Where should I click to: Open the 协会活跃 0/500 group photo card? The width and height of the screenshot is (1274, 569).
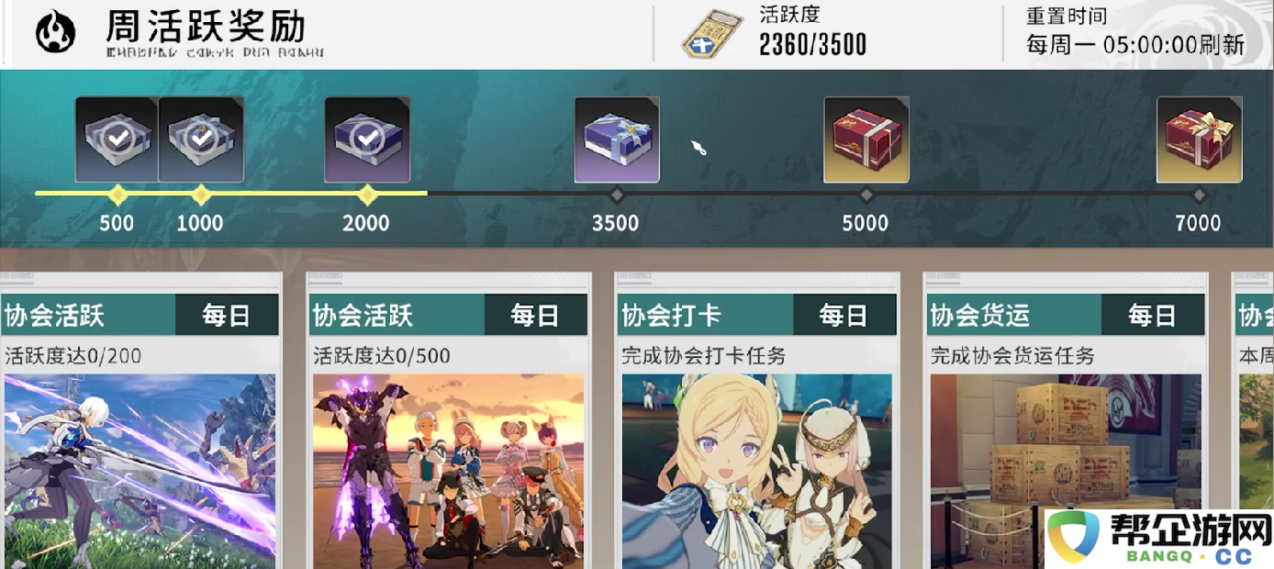tap(448, 471)
